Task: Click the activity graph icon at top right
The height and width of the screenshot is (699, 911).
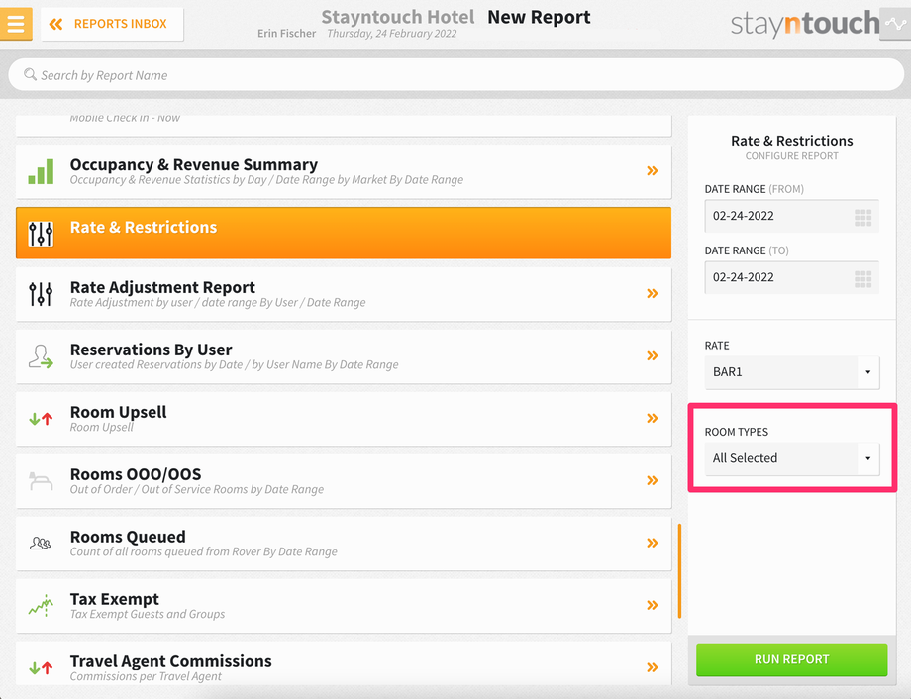Action: click(x=895, y=24)
